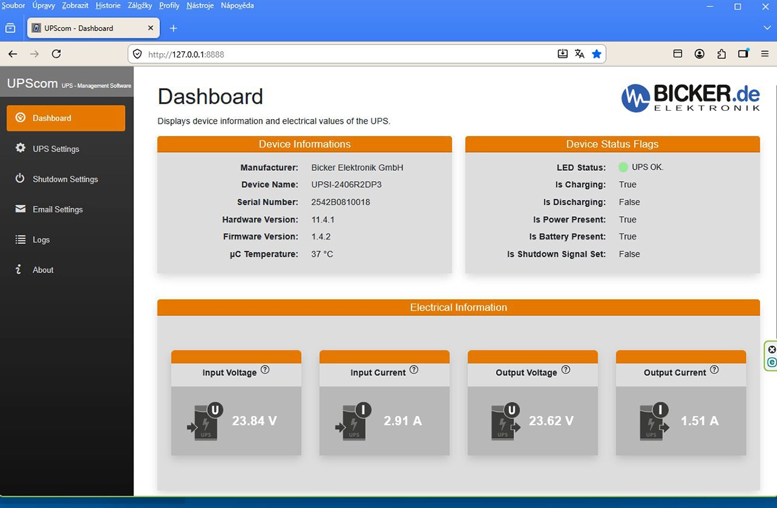
Task: Open the Úpravy menu
Action: pyautogui.click(x=43, y=6)
